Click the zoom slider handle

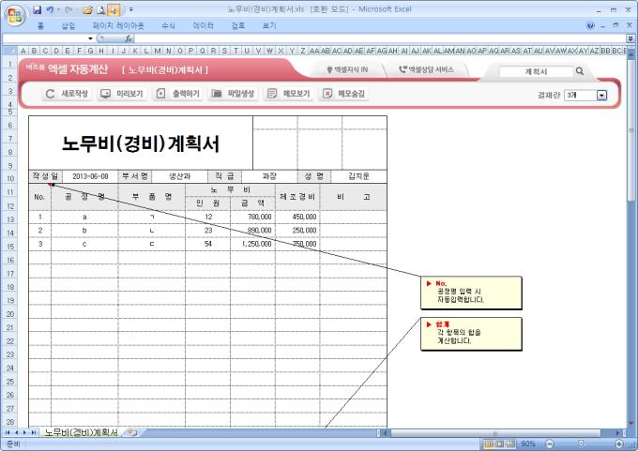click(581, 443)
